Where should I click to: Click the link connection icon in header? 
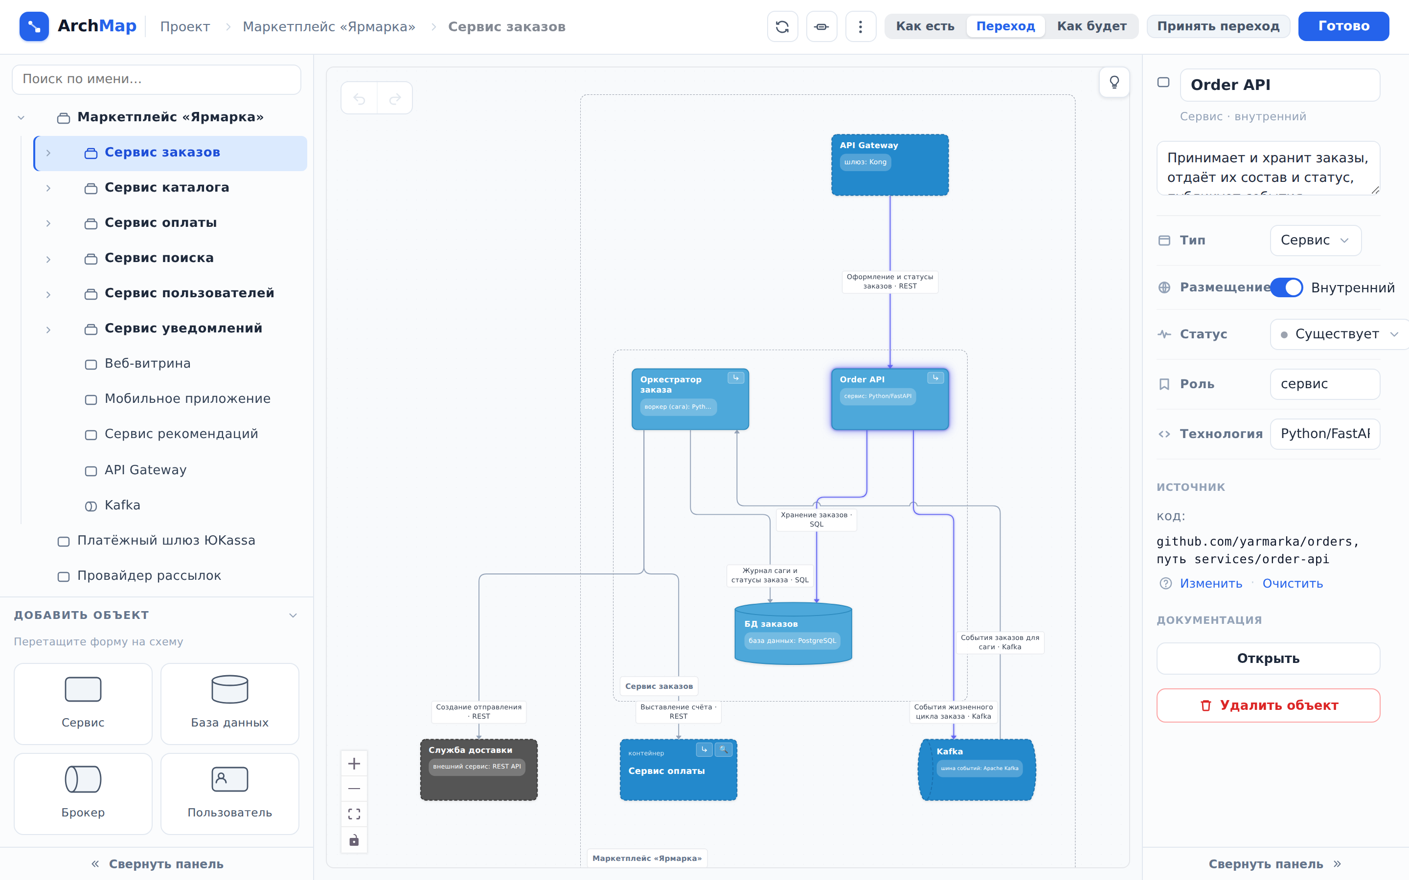click(821, 26)
